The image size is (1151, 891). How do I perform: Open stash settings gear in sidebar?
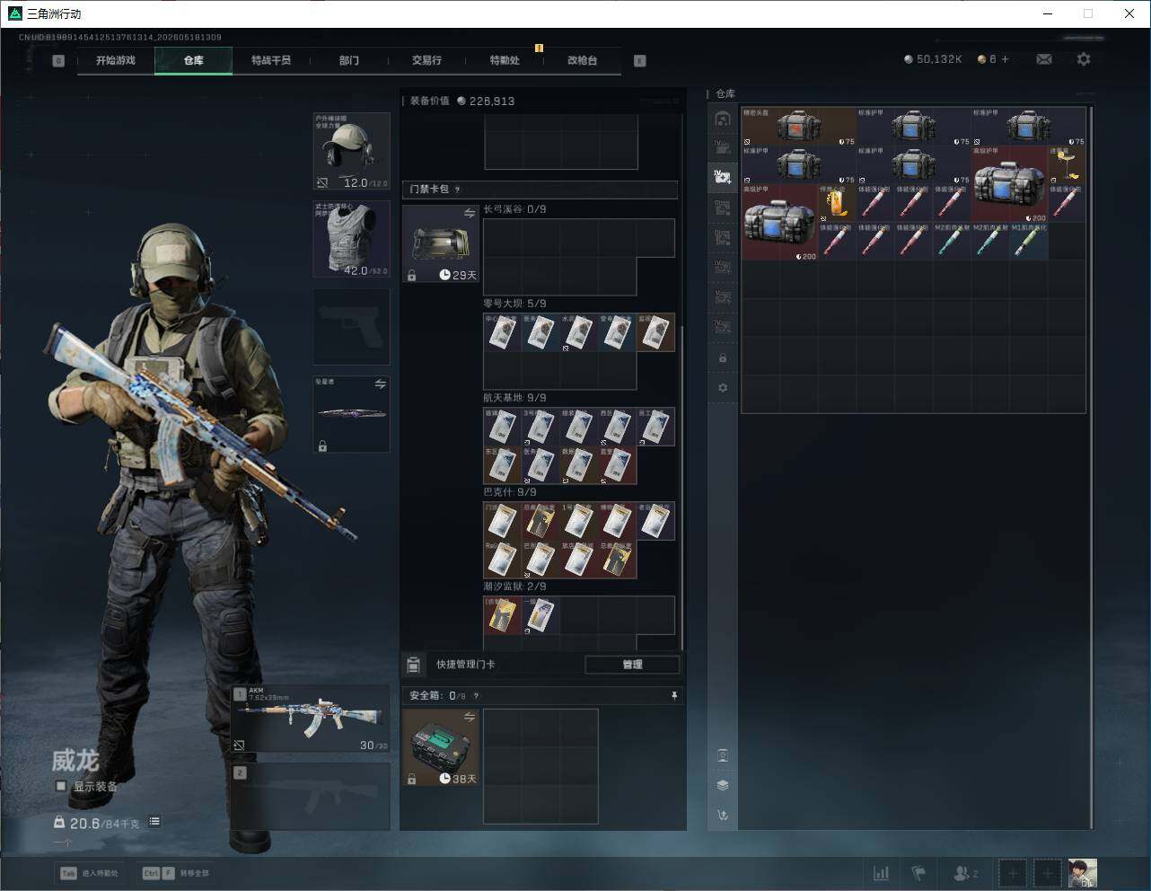point(723,388)
